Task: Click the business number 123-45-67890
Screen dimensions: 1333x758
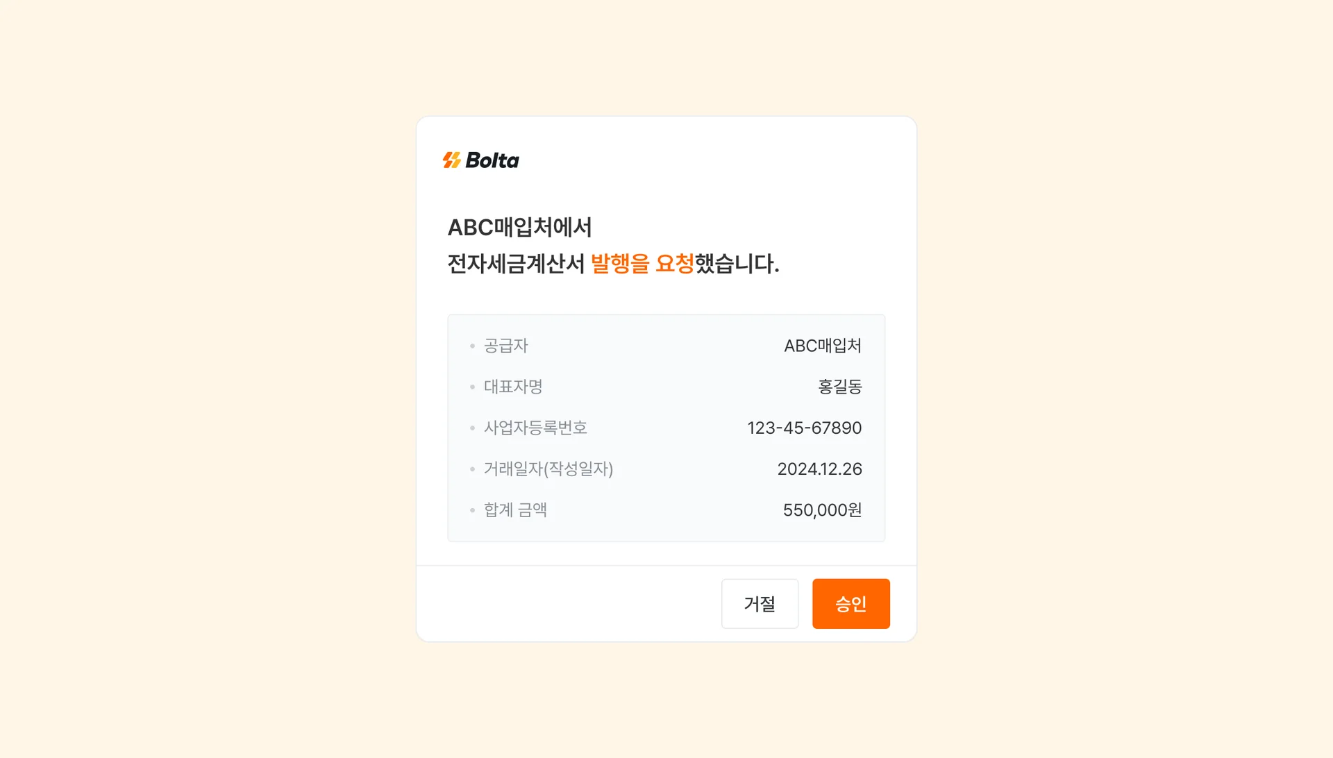Action: 803,428
